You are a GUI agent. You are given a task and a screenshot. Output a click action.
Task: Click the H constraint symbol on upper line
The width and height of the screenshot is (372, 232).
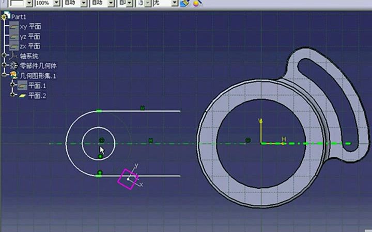[x=143, y=108]
